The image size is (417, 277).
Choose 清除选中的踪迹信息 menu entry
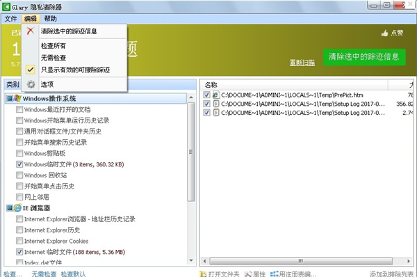74,31
